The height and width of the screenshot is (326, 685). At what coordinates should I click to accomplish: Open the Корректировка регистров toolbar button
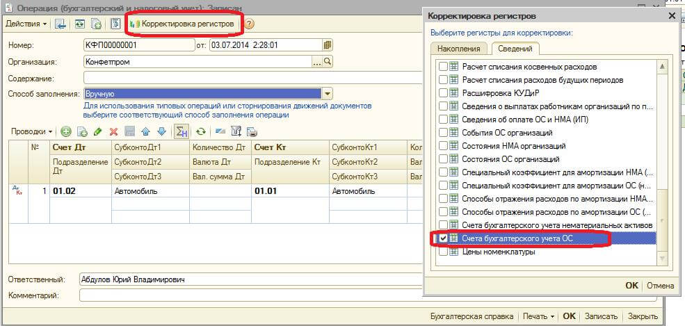click(x=185, y=24)
